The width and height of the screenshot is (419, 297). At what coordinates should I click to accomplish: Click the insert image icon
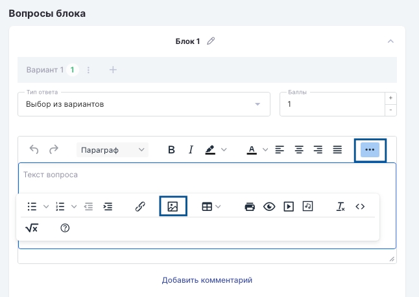pos(173,206)
